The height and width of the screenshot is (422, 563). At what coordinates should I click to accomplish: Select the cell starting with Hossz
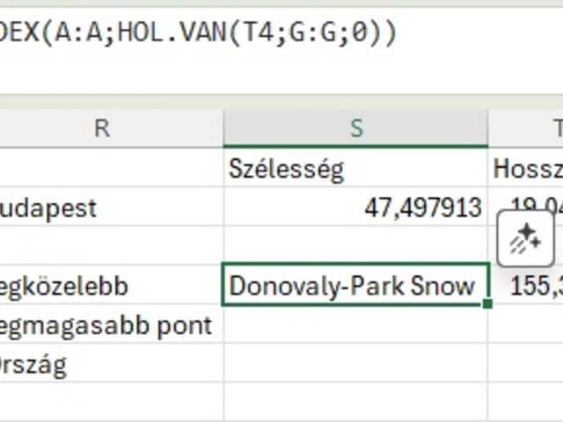(528, 168)
